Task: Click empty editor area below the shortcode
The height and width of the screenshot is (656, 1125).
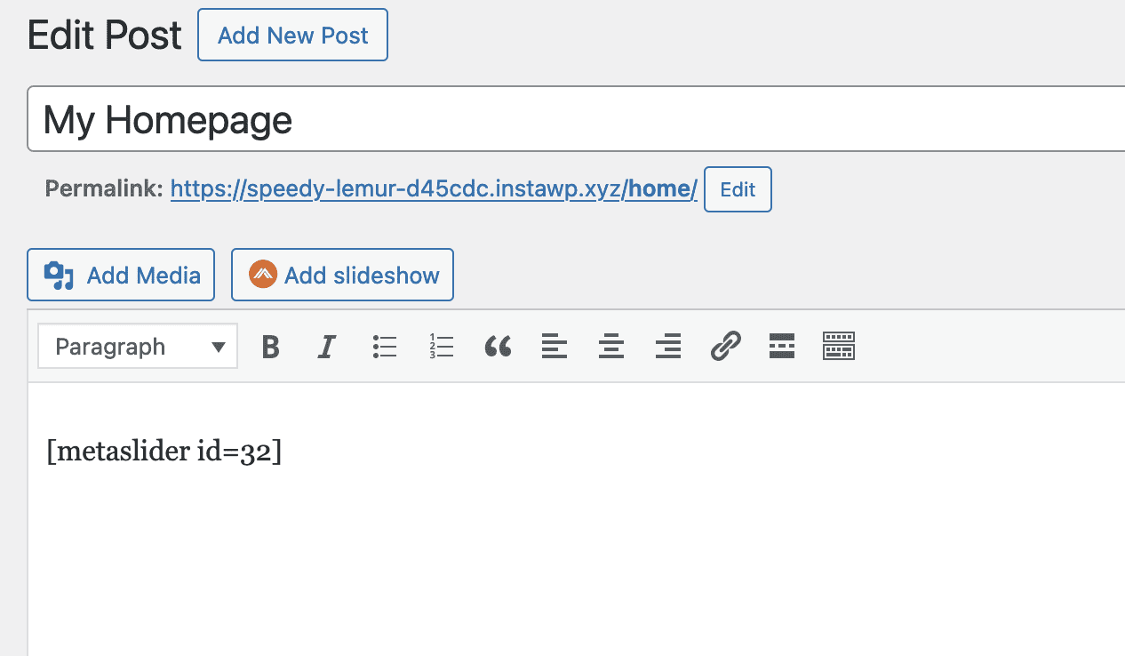Action: [x=533, y=569]
